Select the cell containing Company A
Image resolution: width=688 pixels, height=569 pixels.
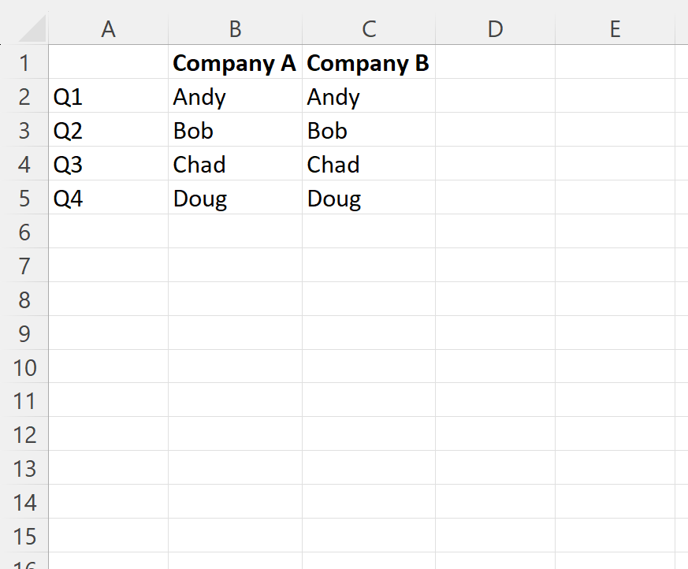click(235, 62)
